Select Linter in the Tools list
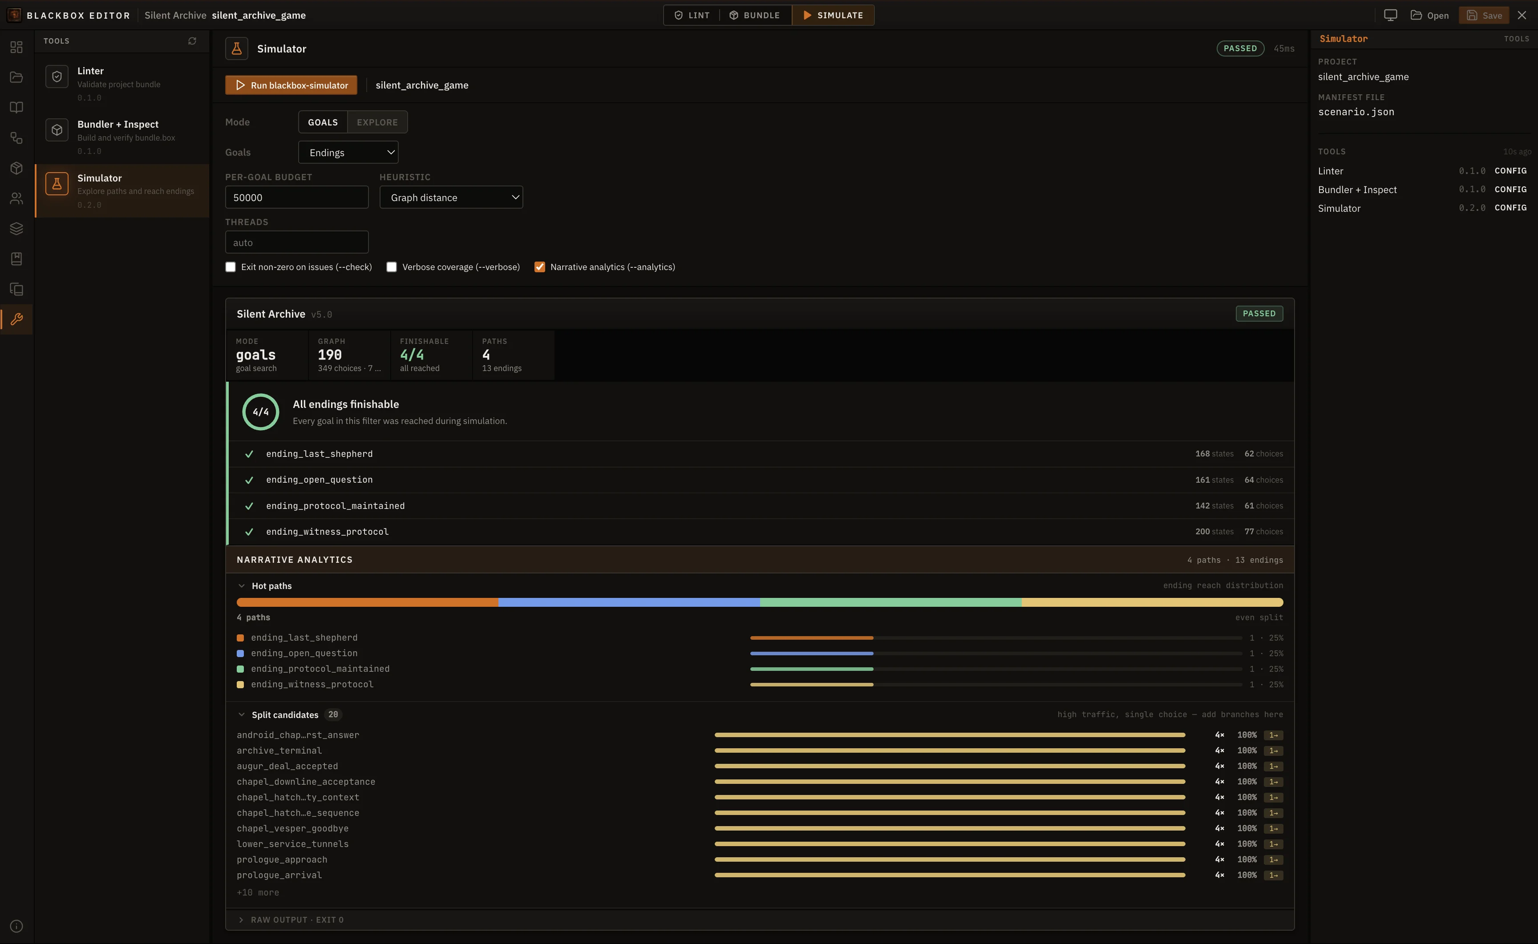Screen dimensions: 1538x944 122,84
